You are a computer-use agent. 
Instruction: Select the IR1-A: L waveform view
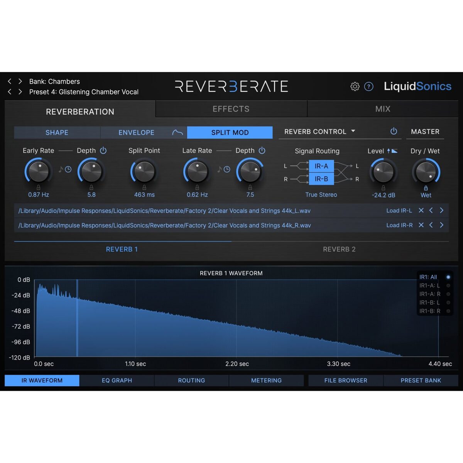(x=429, y=285)
